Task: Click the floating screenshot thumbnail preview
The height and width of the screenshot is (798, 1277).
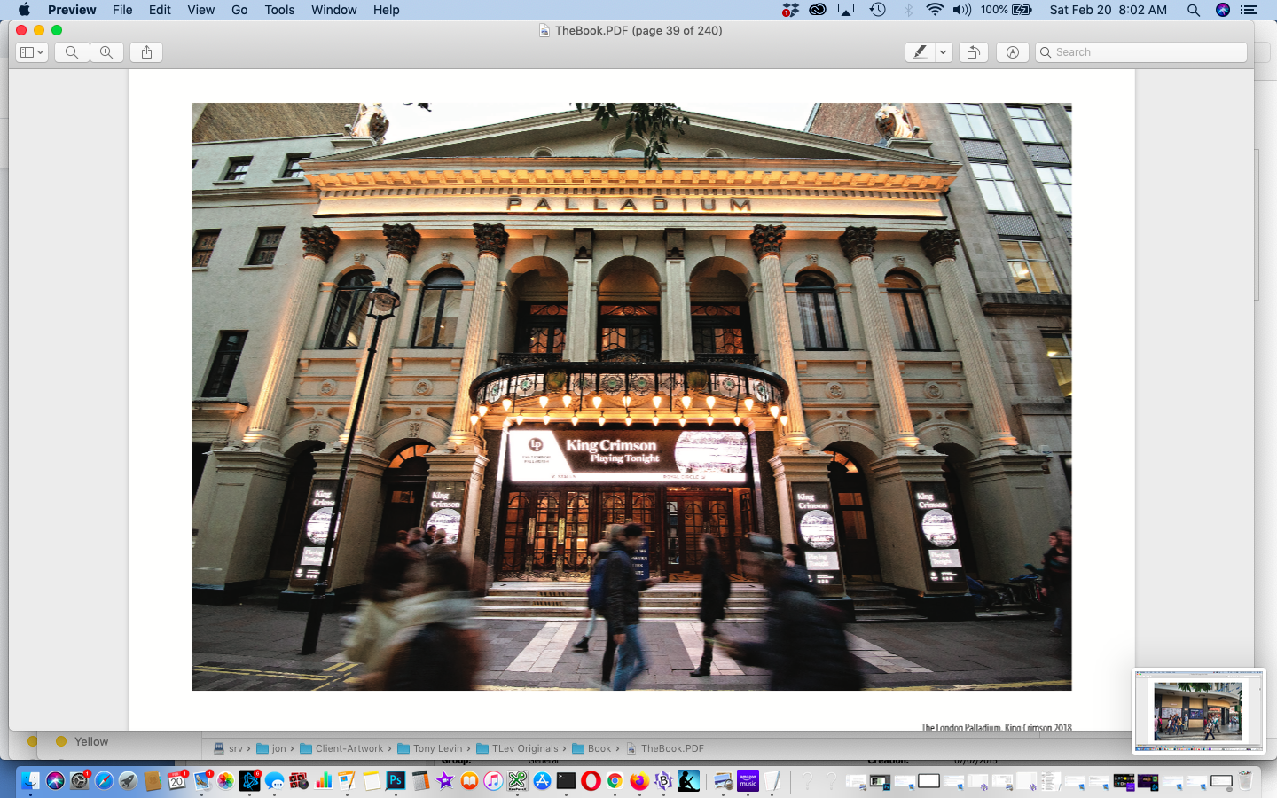Action: point(1198,710)
